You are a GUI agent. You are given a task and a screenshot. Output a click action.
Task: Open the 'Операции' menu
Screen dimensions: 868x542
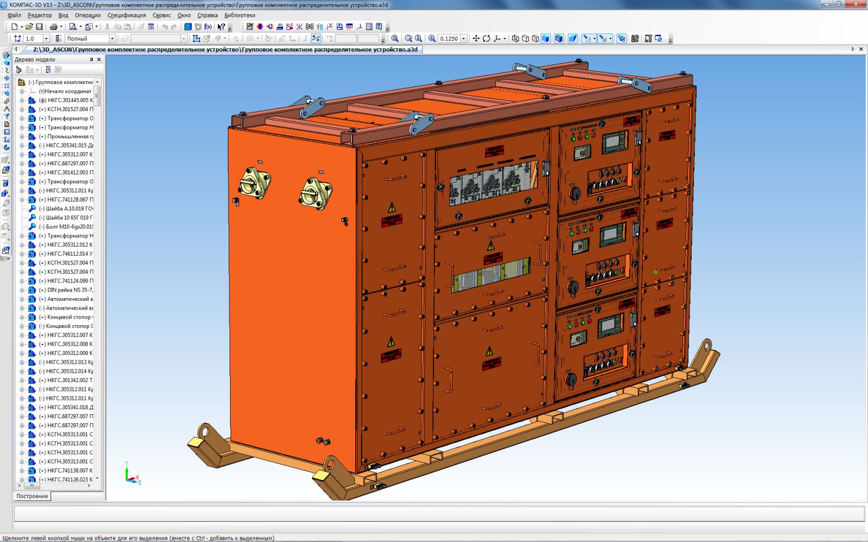click(87, 15)
